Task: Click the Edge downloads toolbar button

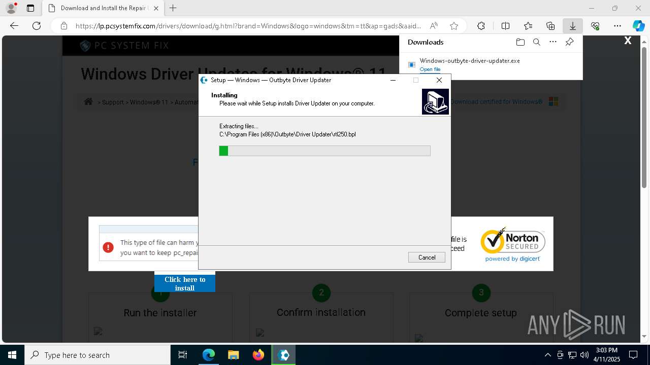Action: pos(572,26)
